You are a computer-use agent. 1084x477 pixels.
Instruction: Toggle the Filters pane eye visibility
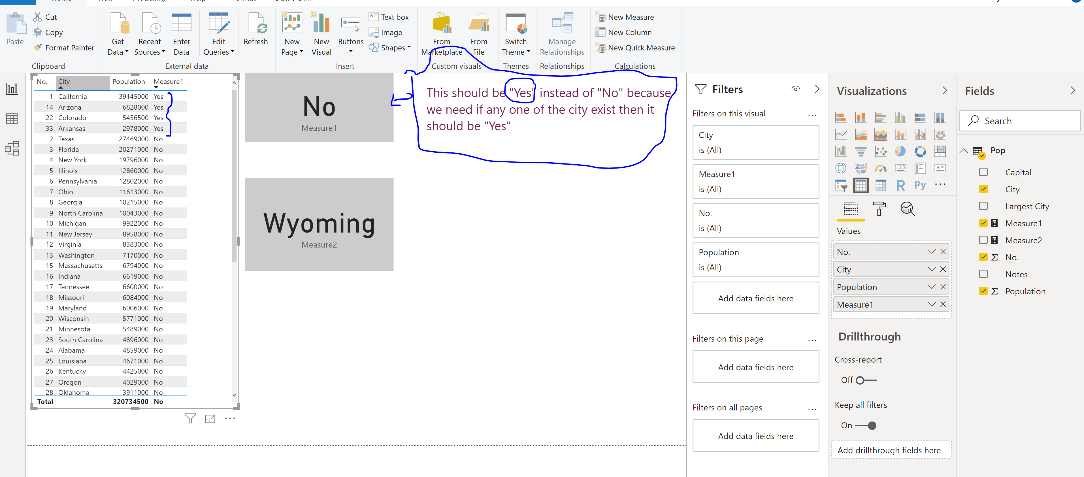(796, 89)
